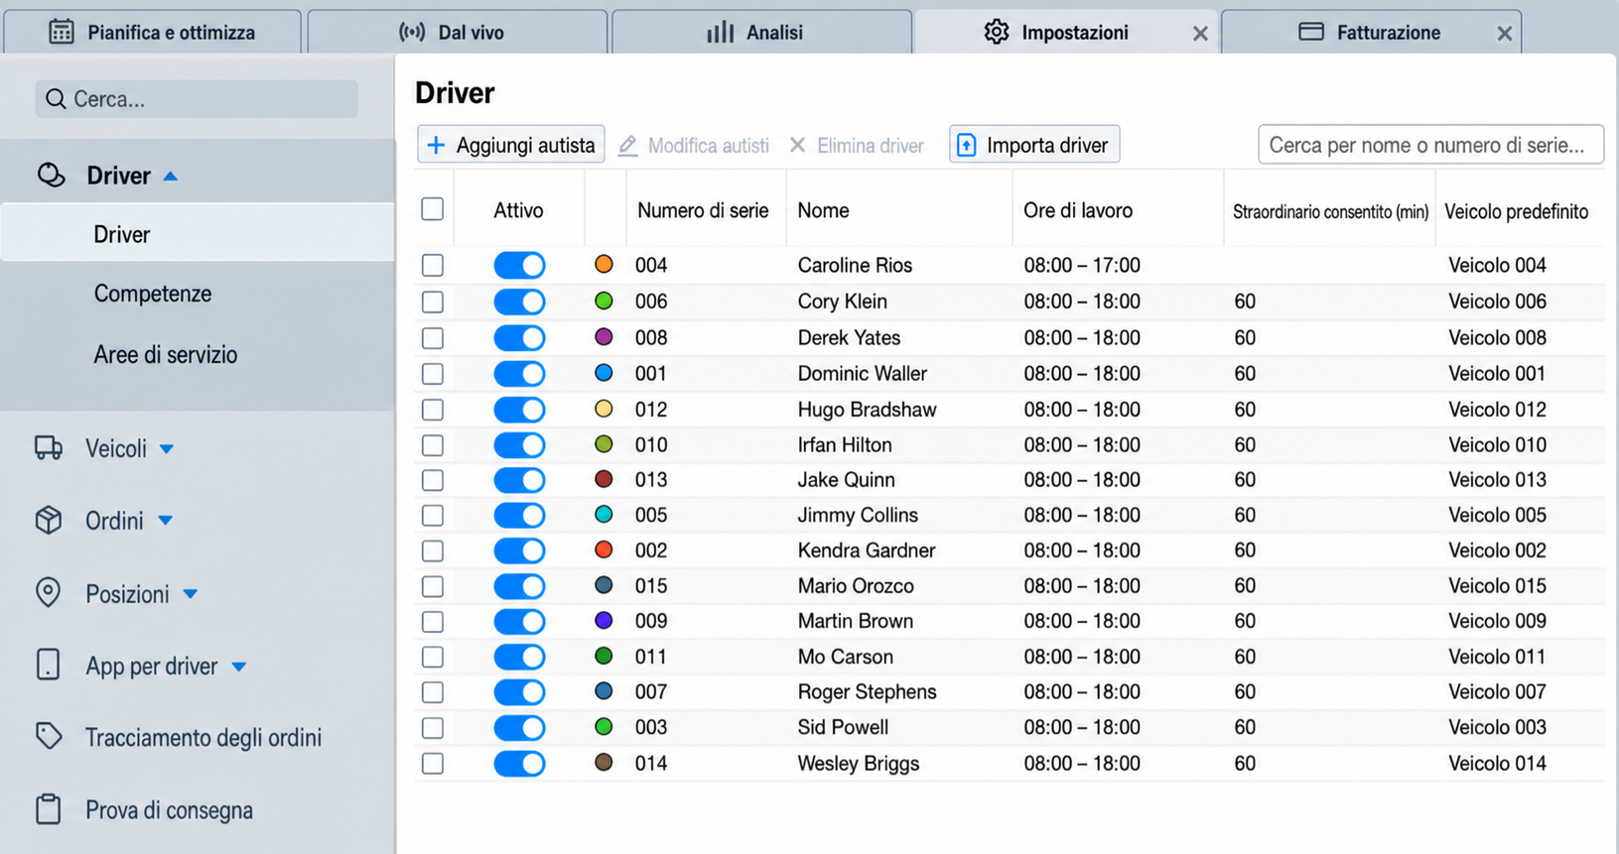
Task: Click the name Roger Stephens
Action: point(867,692)
